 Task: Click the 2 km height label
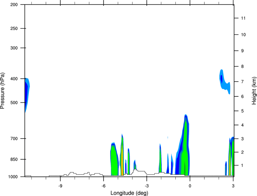[x=242, y=152]
